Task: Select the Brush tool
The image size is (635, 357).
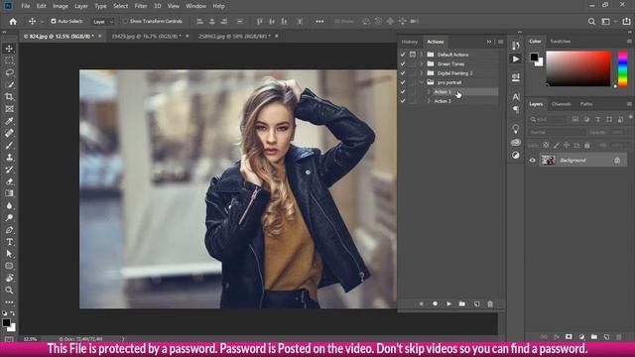Action: click(x=9, y=146)
